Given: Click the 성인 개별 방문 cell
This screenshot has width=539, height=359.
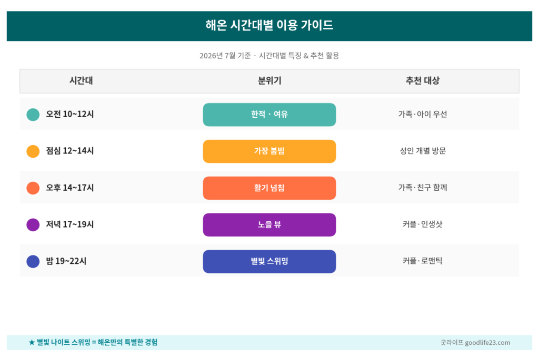Looking at the screenshot, I should [423, 151].
